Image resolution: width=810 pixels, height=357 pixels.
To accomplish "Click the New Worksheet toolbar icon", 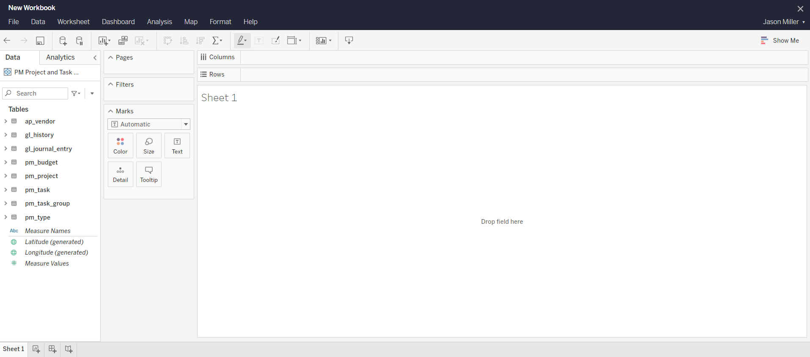I will point(104,41).
